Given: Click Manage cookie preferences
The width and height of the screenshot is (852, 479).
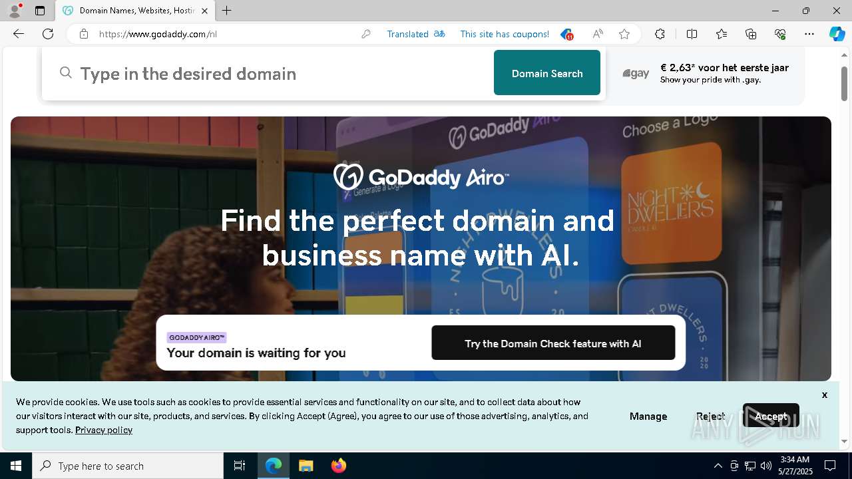Looking at the screenshot, I should coord(648,416).
